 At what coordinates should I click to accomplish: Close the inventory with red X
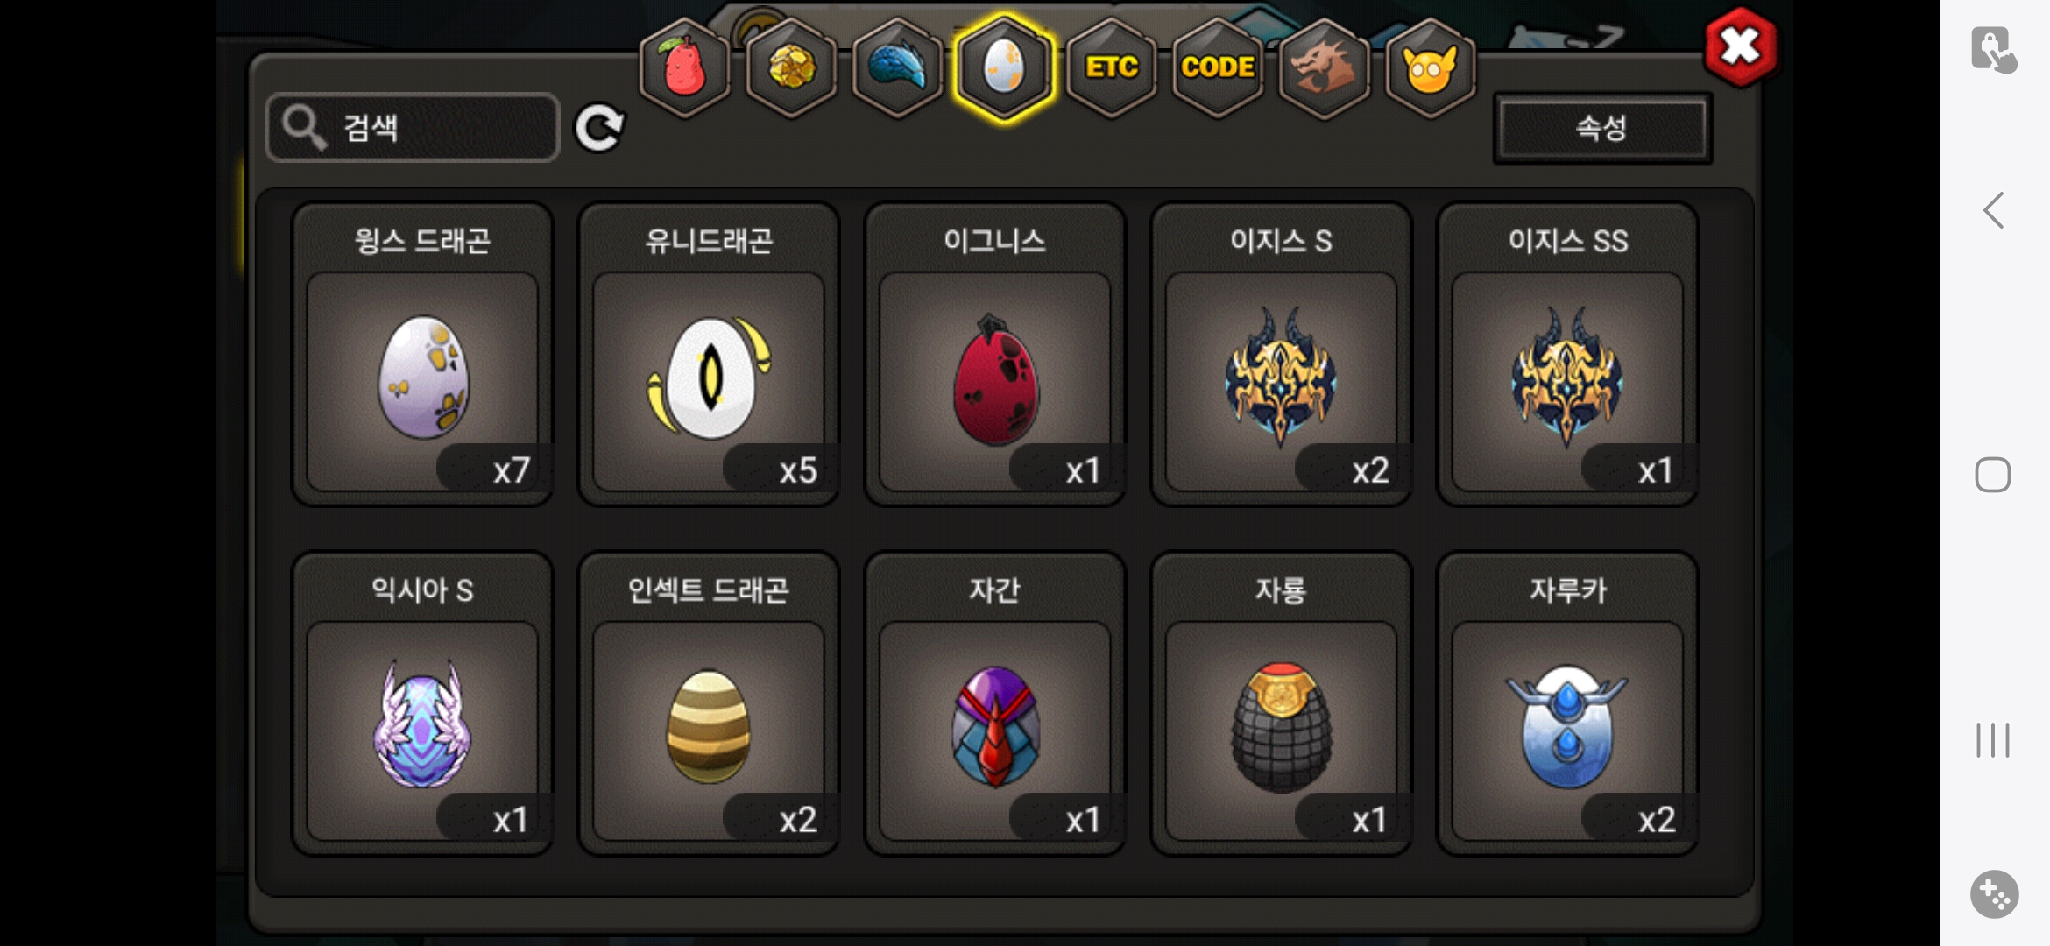pos(1740,47)
